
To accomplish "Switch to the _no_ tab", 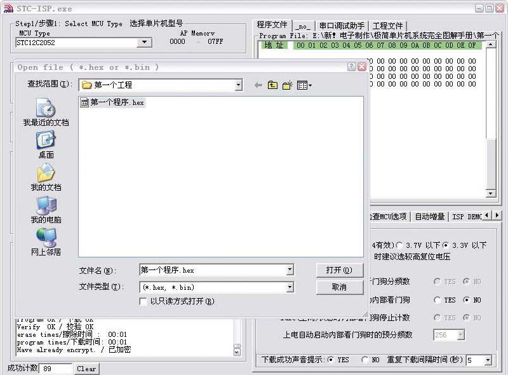I will click(x=304, y=26).
